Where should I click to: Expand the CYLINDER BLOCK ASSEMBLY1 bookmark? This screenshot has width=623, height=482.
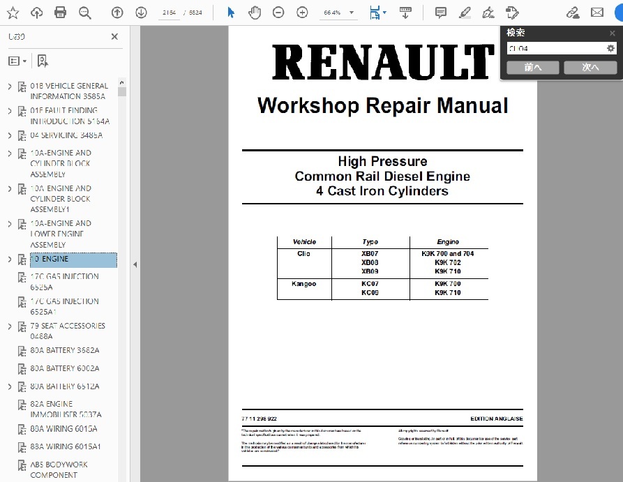click(x=10, y=188)
